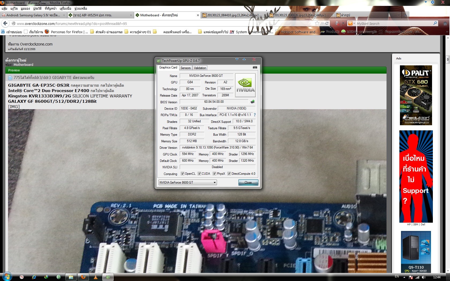Click the Device ID value 10DE - 0402
This screenshot has width=450, height=281.
189,108
